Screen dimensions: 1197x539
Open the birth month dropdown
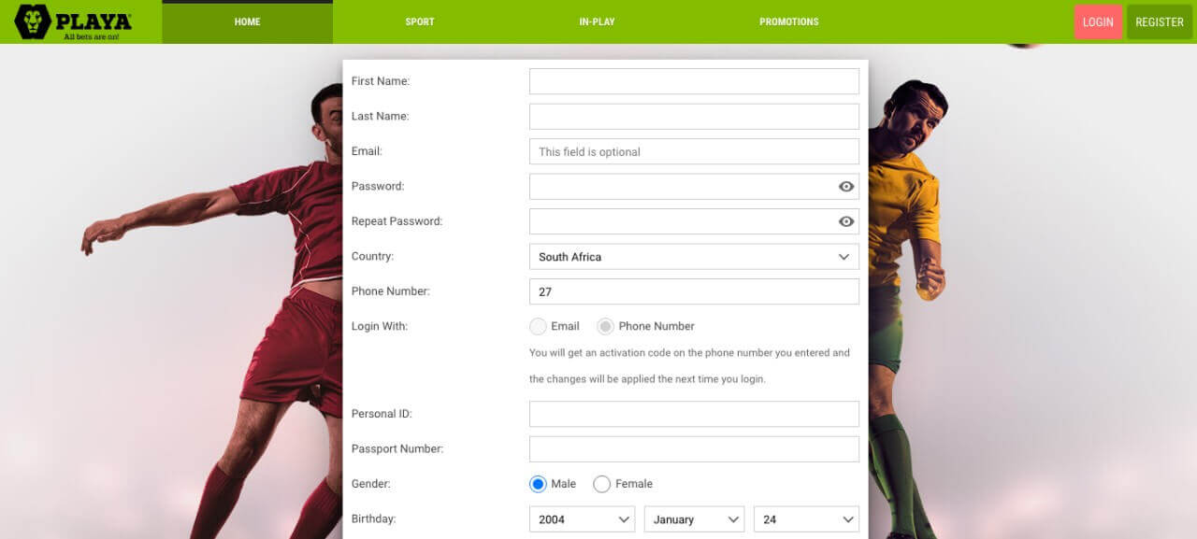tap(694, 519)
